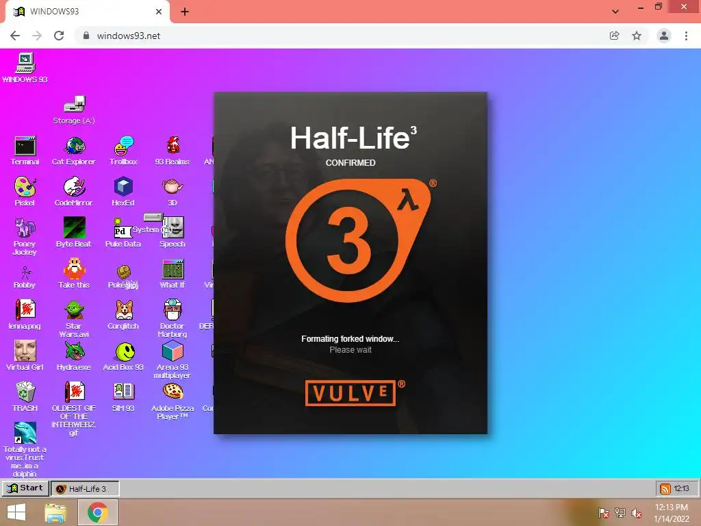This screenshot has height=526, width=701.
Task: Launch the SIM 93 icon
Action: (123, 397)
